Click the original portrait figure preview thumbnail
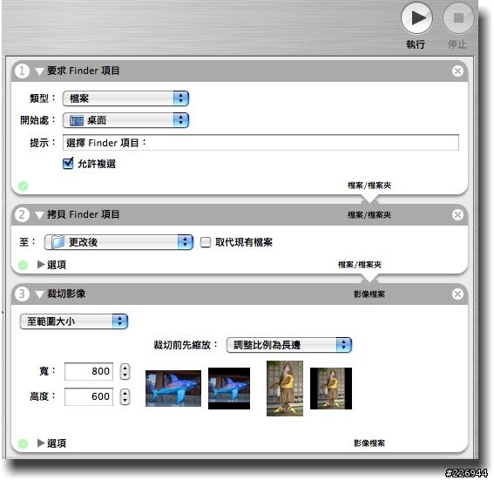The image size is (494, 480). (285, 389)
